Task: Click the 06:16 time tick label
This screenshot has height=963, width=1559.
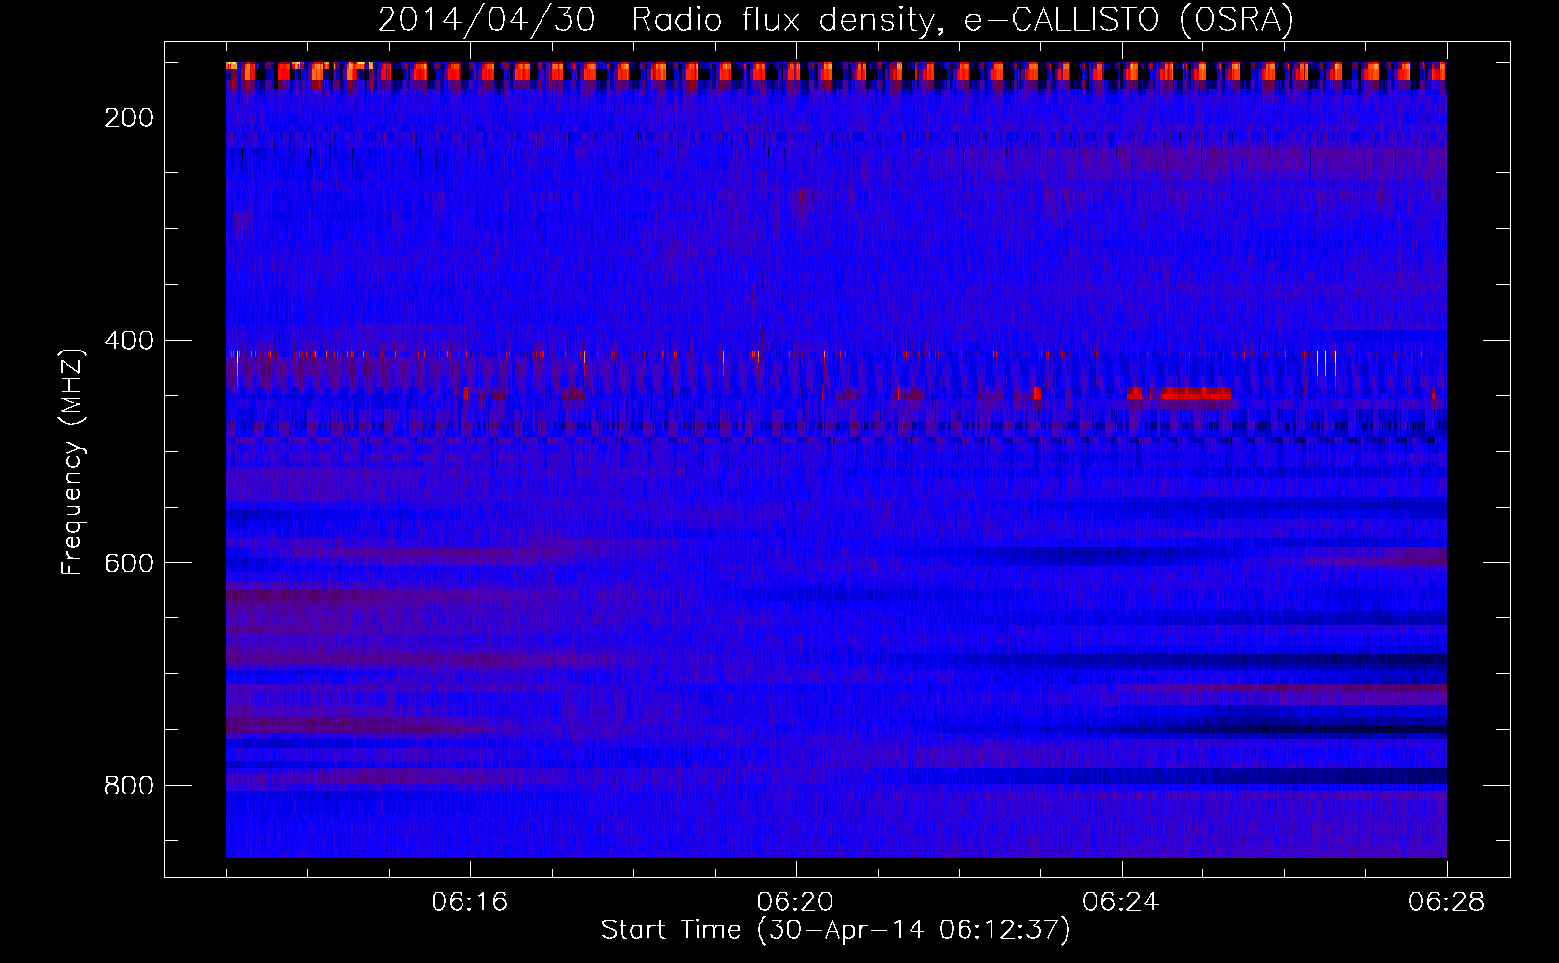Action: click(469, 902)
